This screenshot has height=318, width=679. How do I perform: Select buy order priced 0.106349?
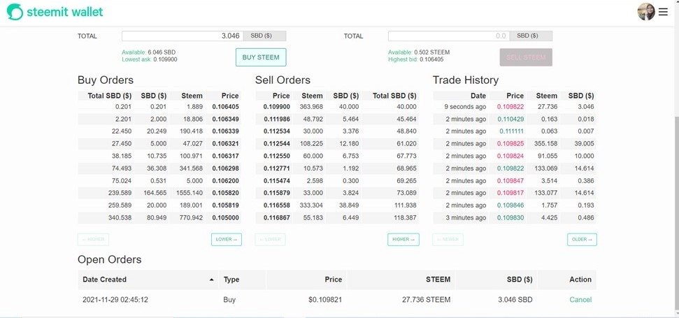[159, 119]
